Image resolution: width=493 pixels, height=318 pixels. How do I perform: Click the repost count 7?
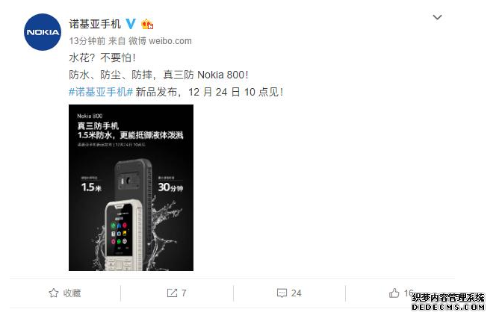tap(184, 293)
